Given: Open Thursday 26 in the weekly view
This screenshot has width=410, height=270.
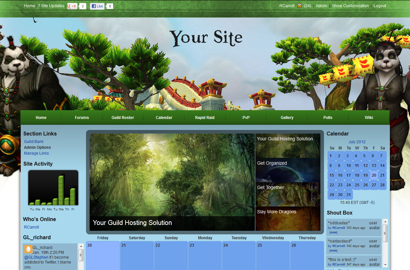Looking at the screenshot, I should pyautogui.click(x=307, y=255).
